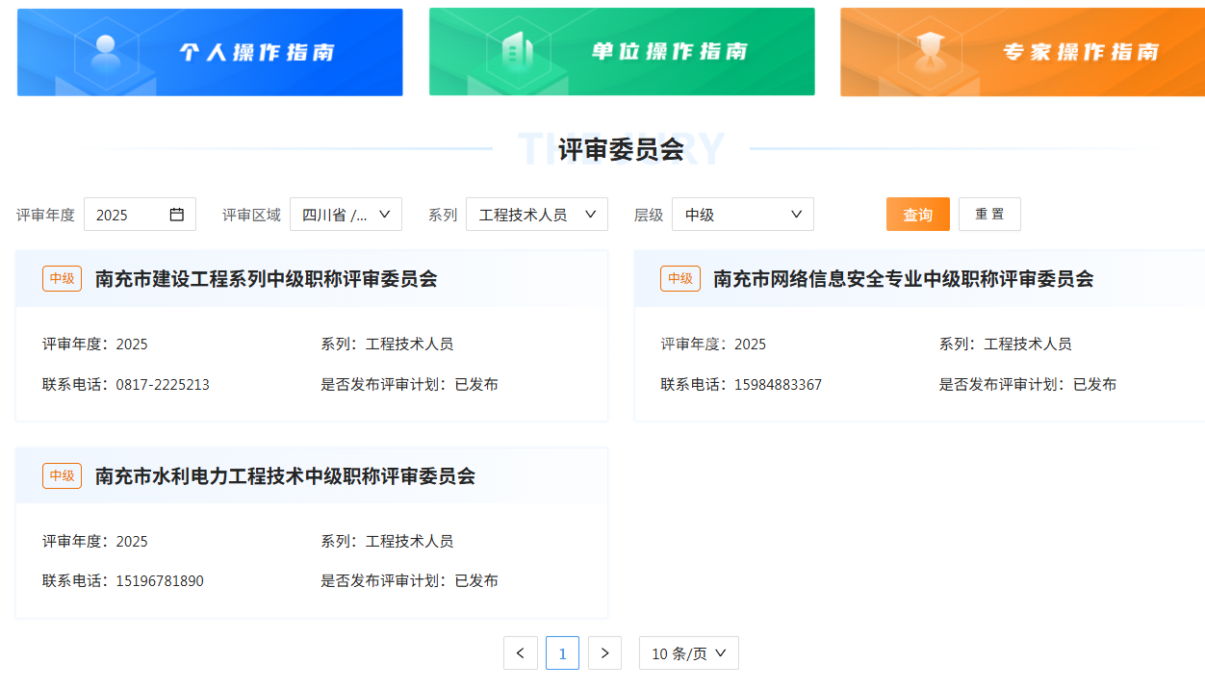Open the 个人操作指南 banner
The image size is (1205, 690).
tap(210, 52)
